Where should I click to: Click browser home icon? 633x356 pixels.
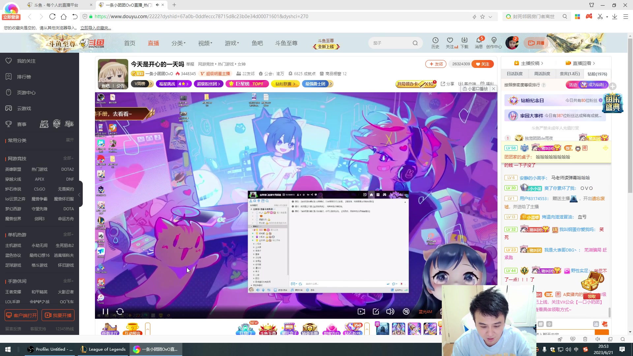[64, 16]
